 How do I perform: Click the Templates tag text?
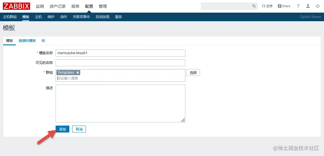(66, 73)
